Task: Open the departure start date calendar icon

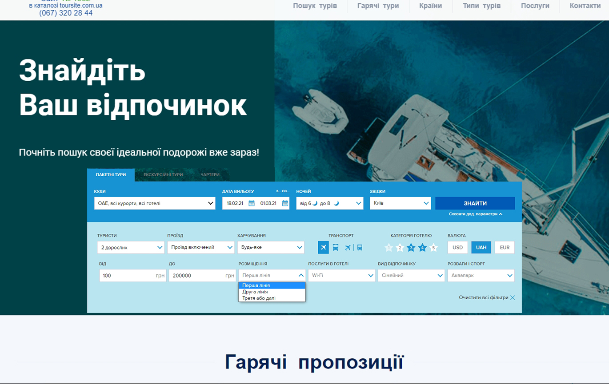Action: click(252, 203)
